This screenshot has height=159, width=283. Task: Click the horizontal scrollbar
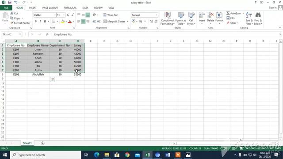tap(226, 143)
